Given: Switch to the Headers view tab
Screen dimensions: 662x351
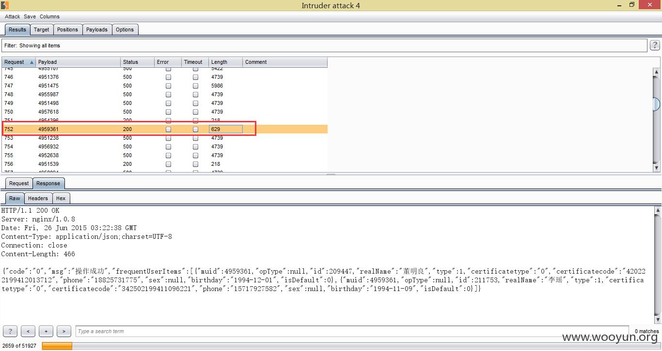Looking at the screenshot, I should tap(38, 198).
